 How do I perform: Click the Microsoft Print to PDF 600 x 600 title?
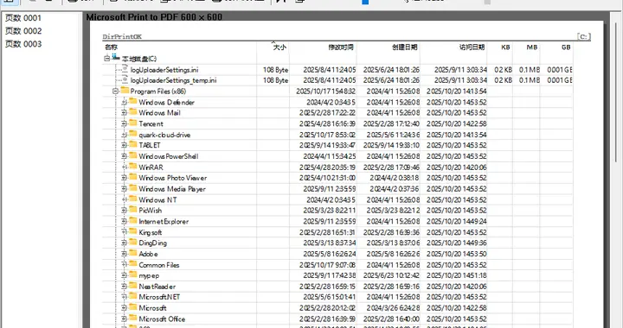[154, 17]
